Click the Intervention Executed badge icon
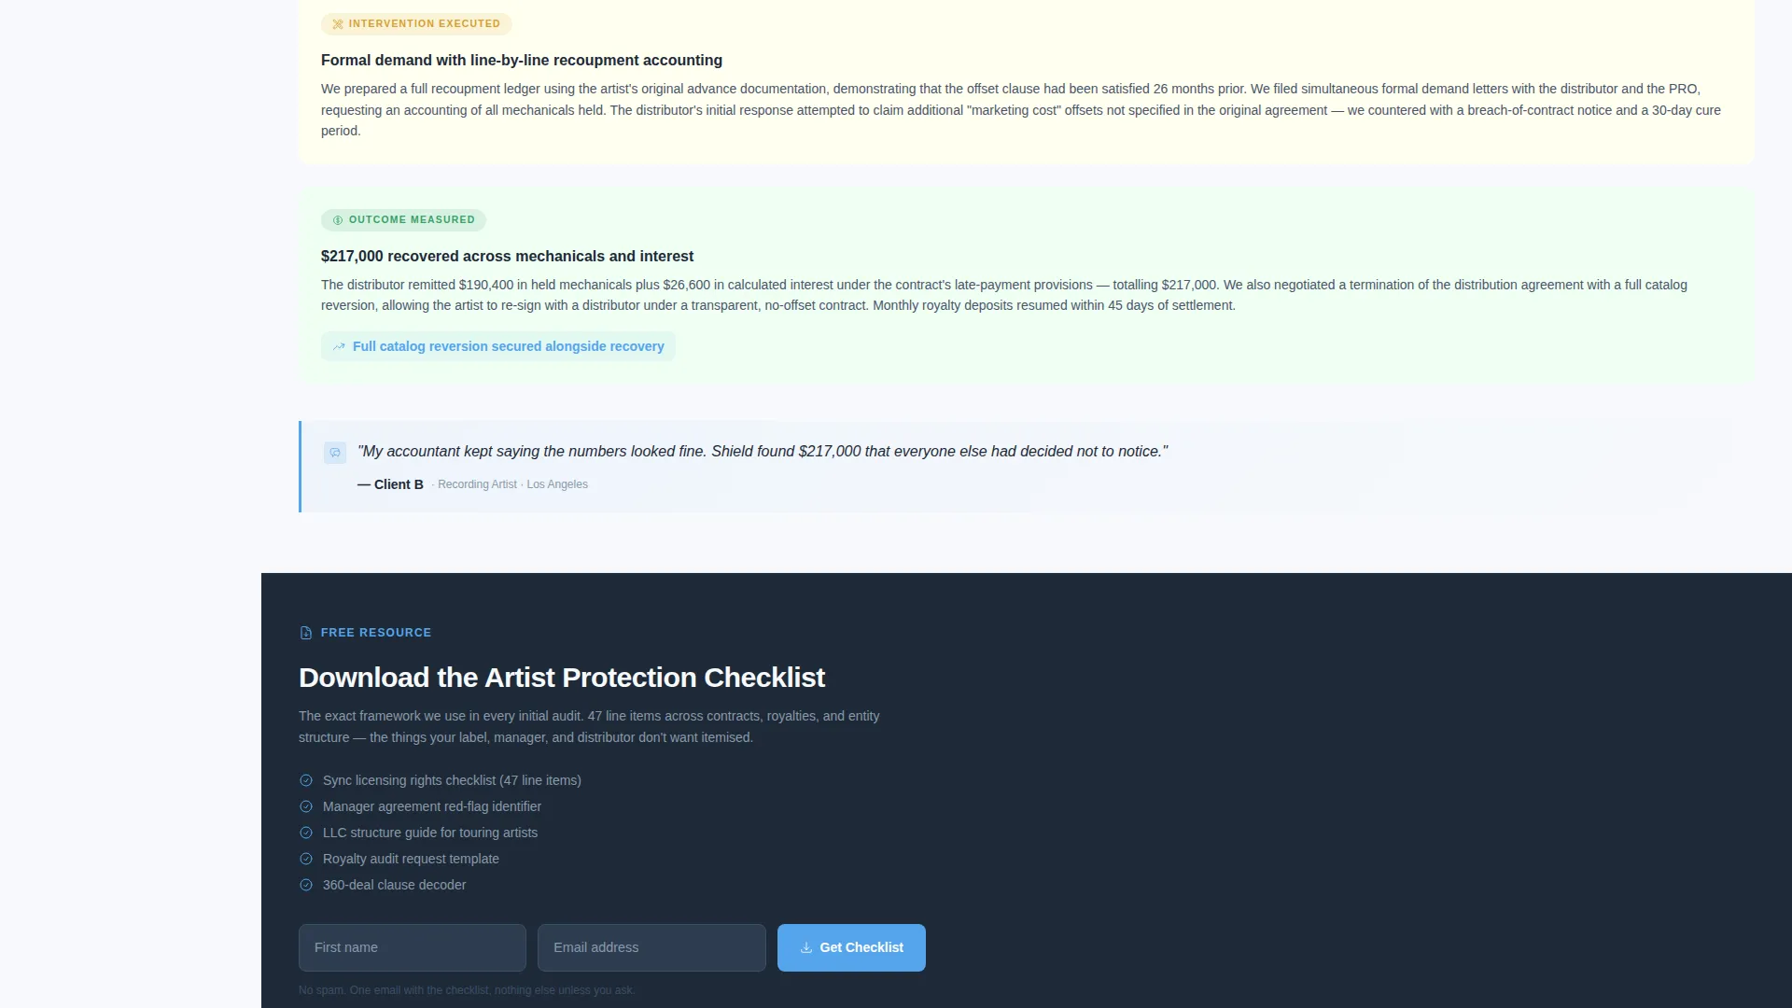This screenshot has height=1008, width=1792. (338, 24)
